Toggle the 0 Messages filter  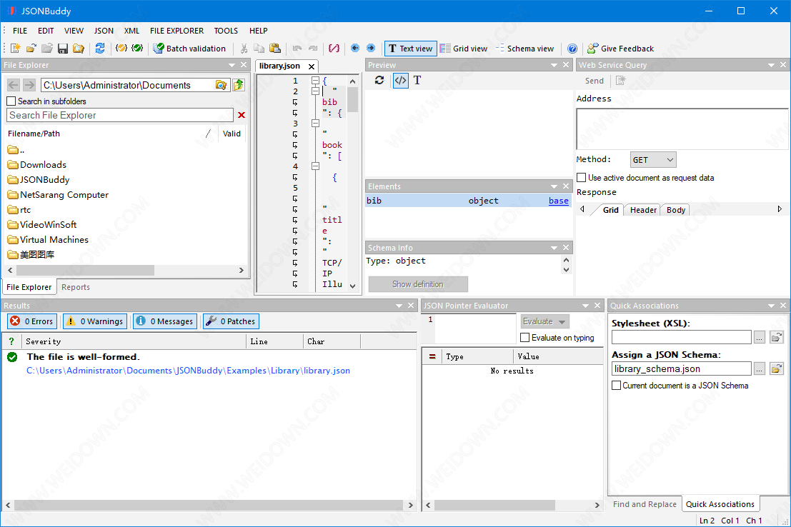tap(165, 321)
